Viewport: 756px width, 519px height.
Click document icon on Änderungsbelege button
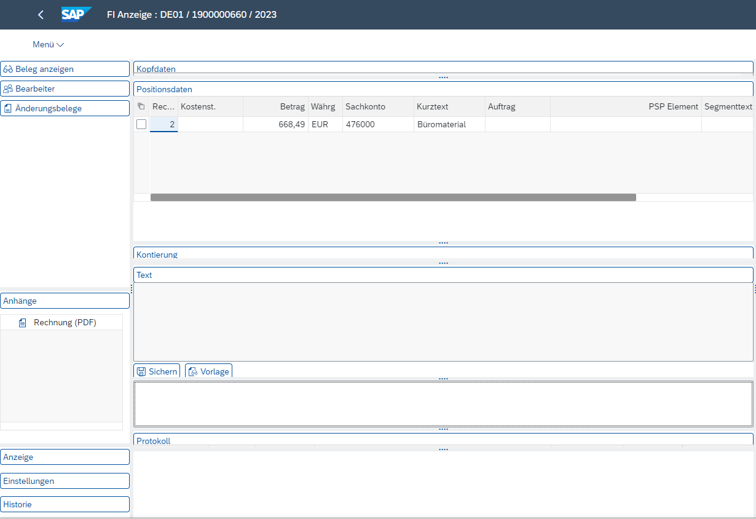[x=9, y=109]
